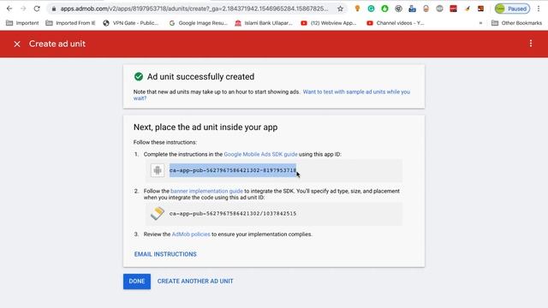Click the Grammarly extension icon

pyautogui.click(x=371, y=9)
